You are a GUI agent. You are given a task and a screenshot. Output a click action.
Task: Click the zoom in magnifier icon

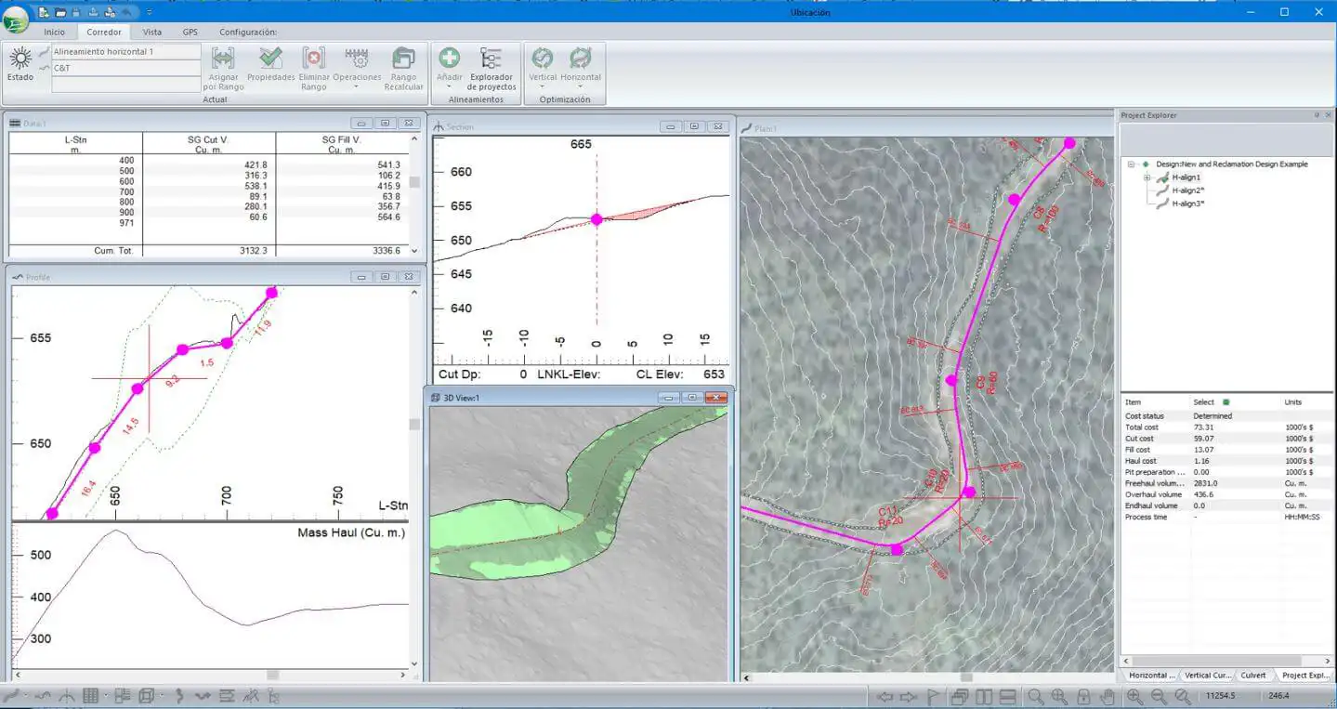1134,696
